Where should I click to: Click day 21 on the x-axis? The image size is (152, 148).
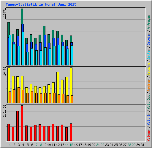[x=98, y=145]
